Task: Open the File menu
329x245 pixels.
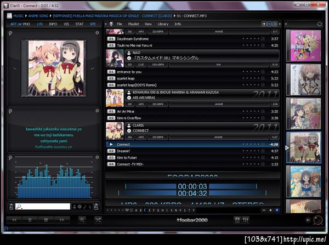Action: (x=120, y=24)
